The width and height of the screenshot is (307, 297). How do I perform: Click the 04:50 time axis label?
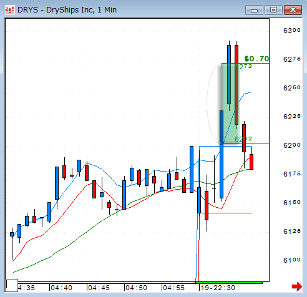tap(136, 288)
